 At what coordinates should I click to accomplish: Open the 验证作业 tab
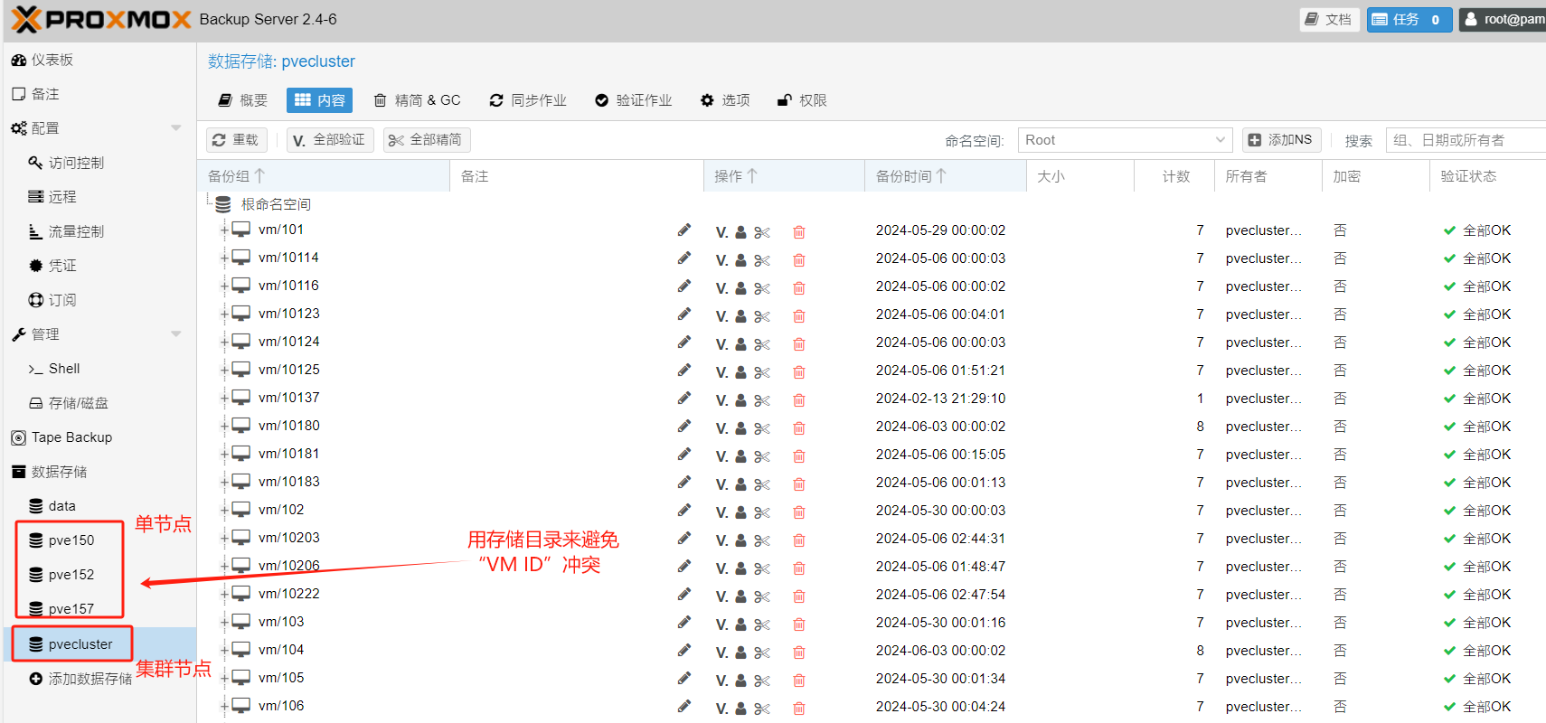pos(634,100)
